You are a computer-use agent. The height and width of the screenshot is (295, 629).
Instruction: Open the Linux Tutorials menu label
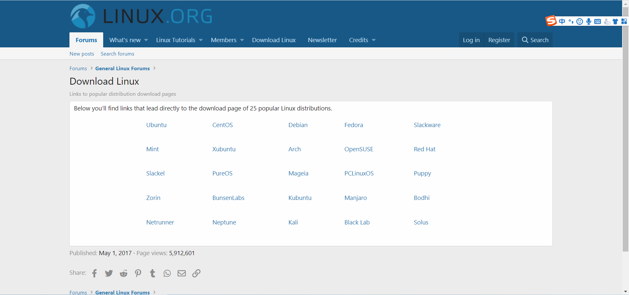(176, 40)
